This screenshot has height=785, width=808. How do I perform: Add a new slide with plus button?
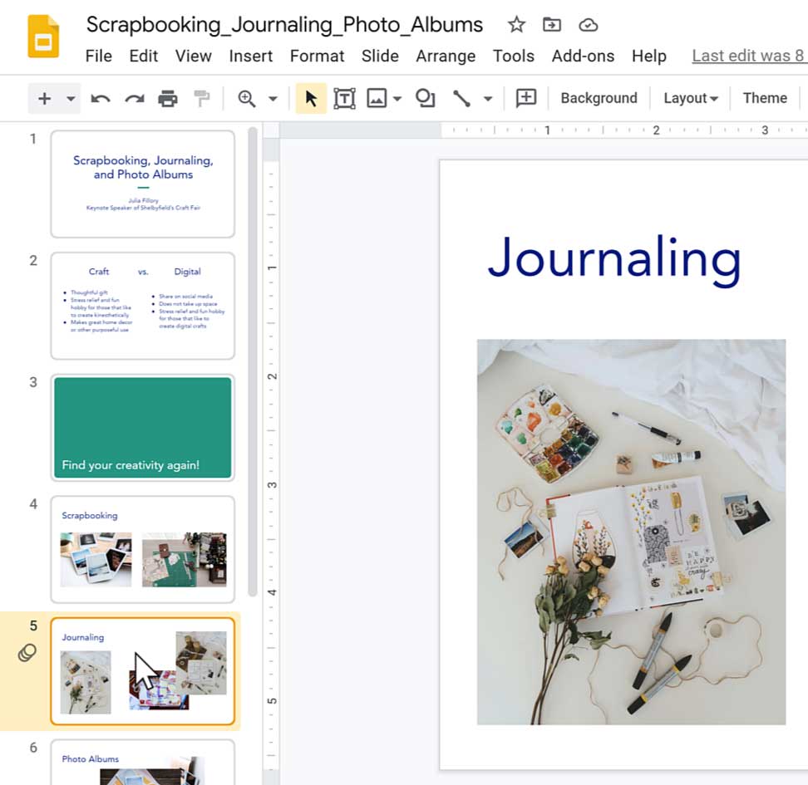pos(45,98)
